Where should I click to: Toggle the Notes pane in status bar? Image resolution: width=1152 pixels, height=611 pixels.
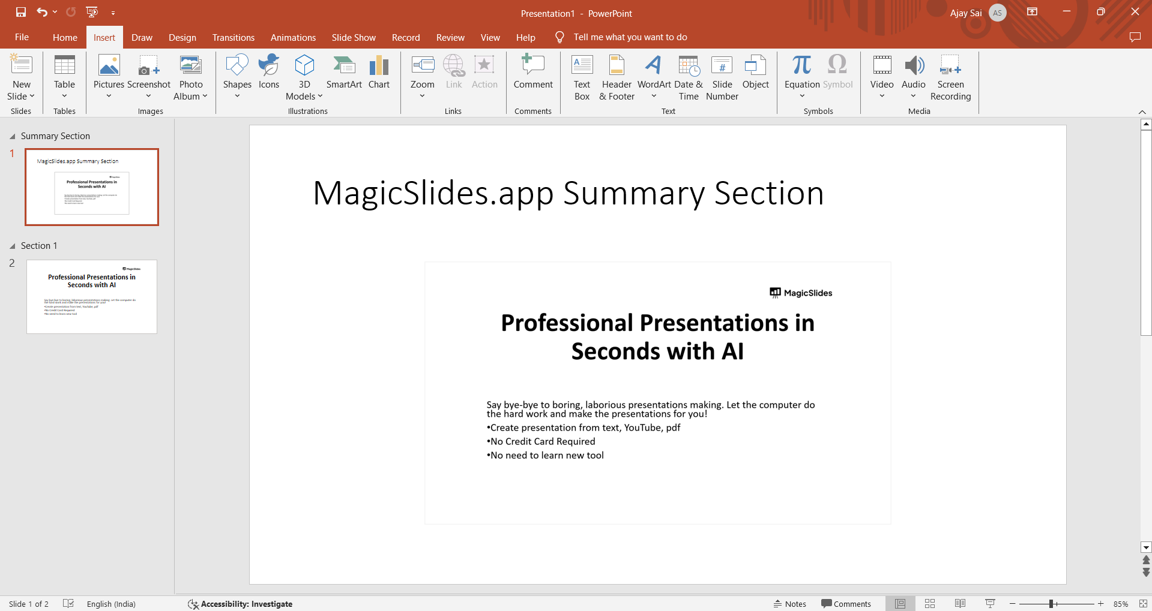(x=789, y=604)
